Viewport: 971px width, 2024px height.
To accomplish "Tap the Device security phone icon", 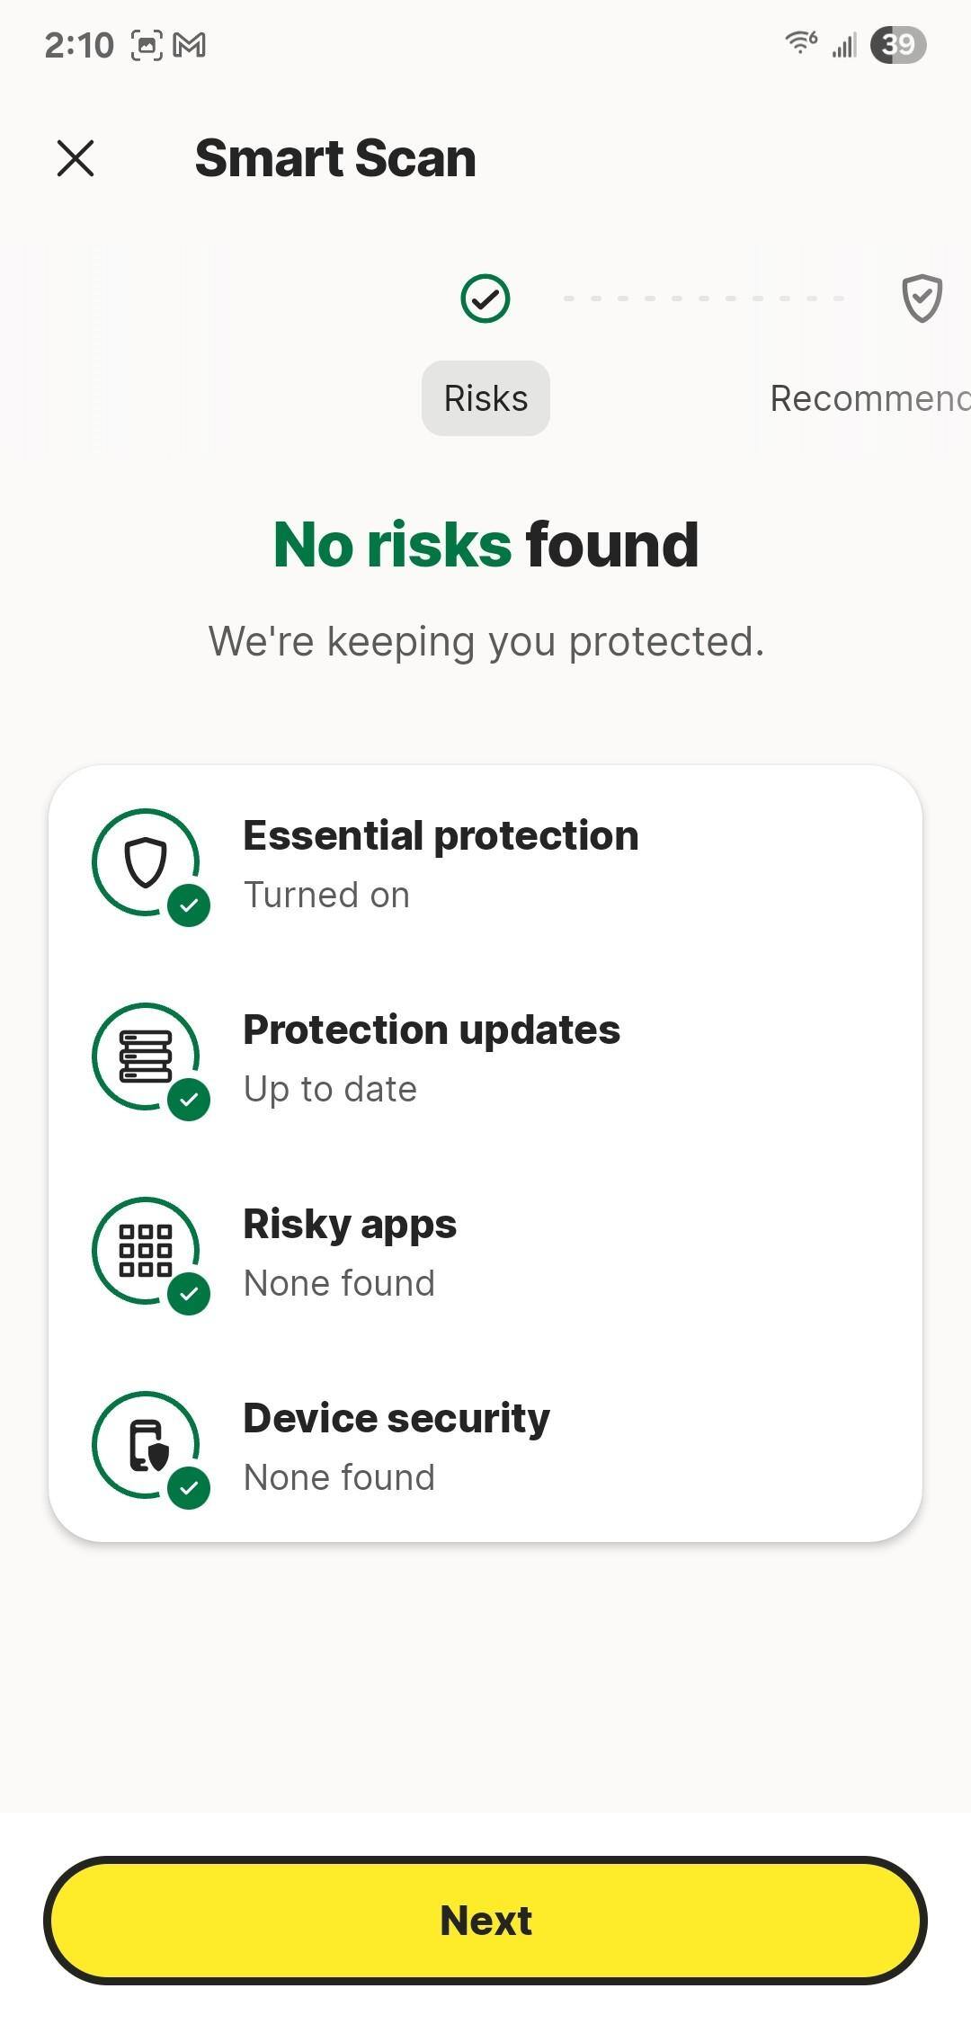I will point(146,1445).
